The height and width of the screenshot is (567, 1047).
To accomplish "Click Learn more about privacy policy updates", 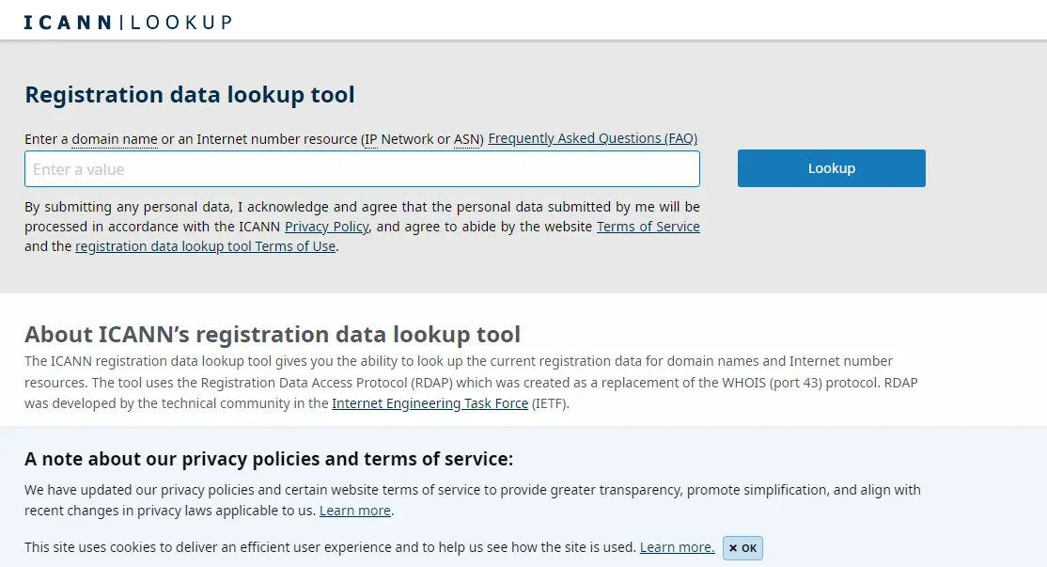I will click(x=354, y=511).
